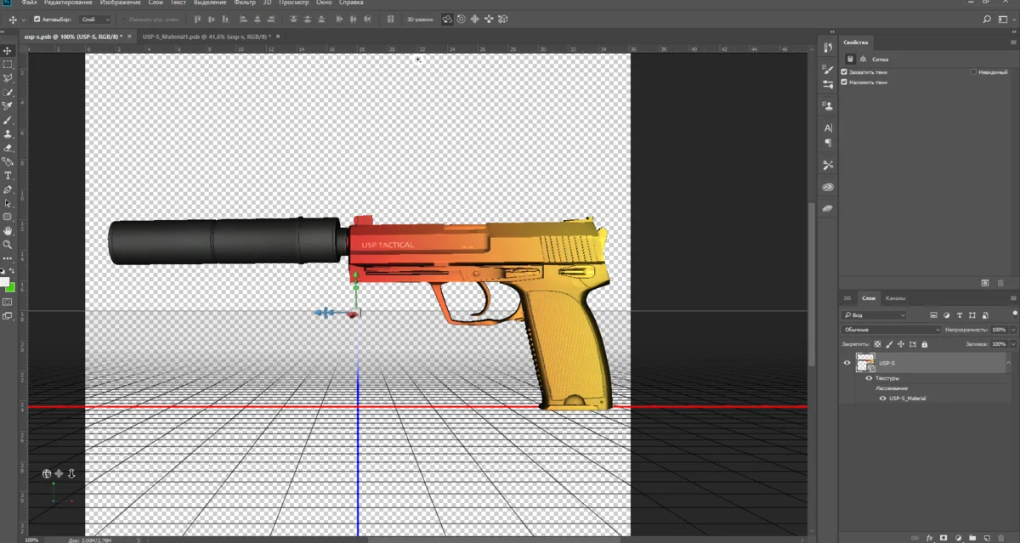
Task: Open the Просмотр menu
Action: tap(293, 3)
